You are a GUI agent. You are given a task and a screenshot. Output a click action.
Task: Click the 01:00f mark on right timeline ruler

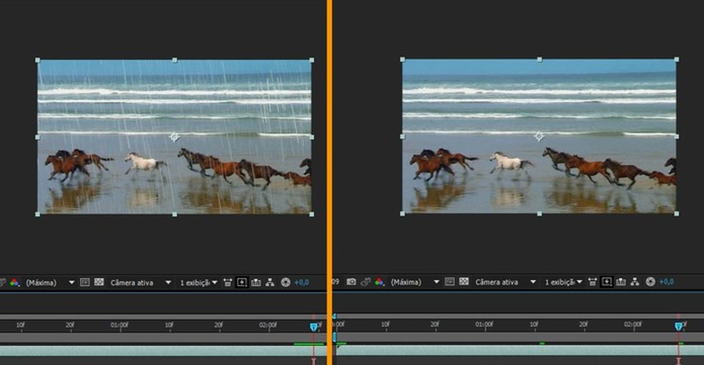click(x=484, y=325)
